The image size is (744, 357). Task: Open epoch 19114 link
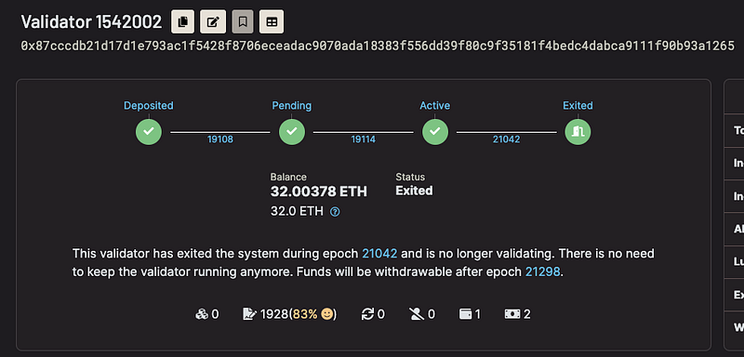[364, 139]
